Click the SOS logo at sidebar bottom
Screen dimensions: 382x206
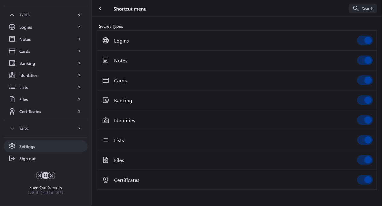tap(46, 176)
